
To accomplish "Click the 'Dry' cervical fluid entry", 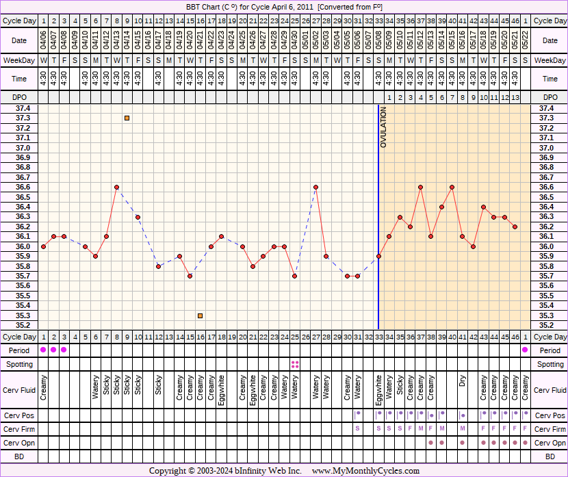I will 463,381.
